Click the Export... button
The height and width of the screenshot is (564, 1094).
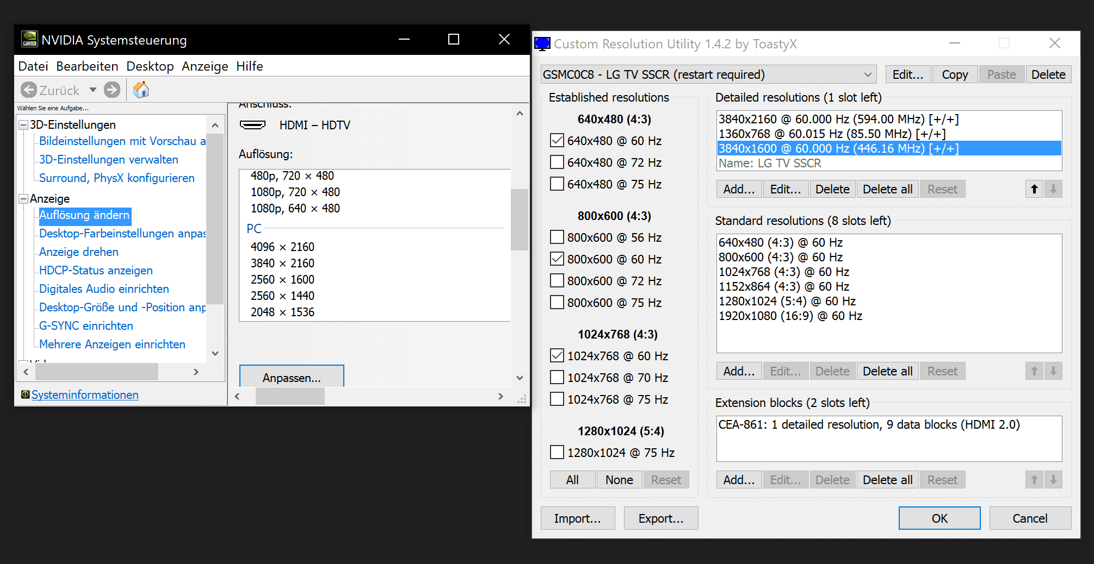click(661, 518)
